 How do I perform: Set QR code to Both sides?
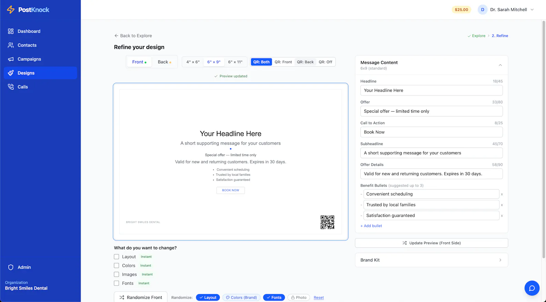(261, 62)
